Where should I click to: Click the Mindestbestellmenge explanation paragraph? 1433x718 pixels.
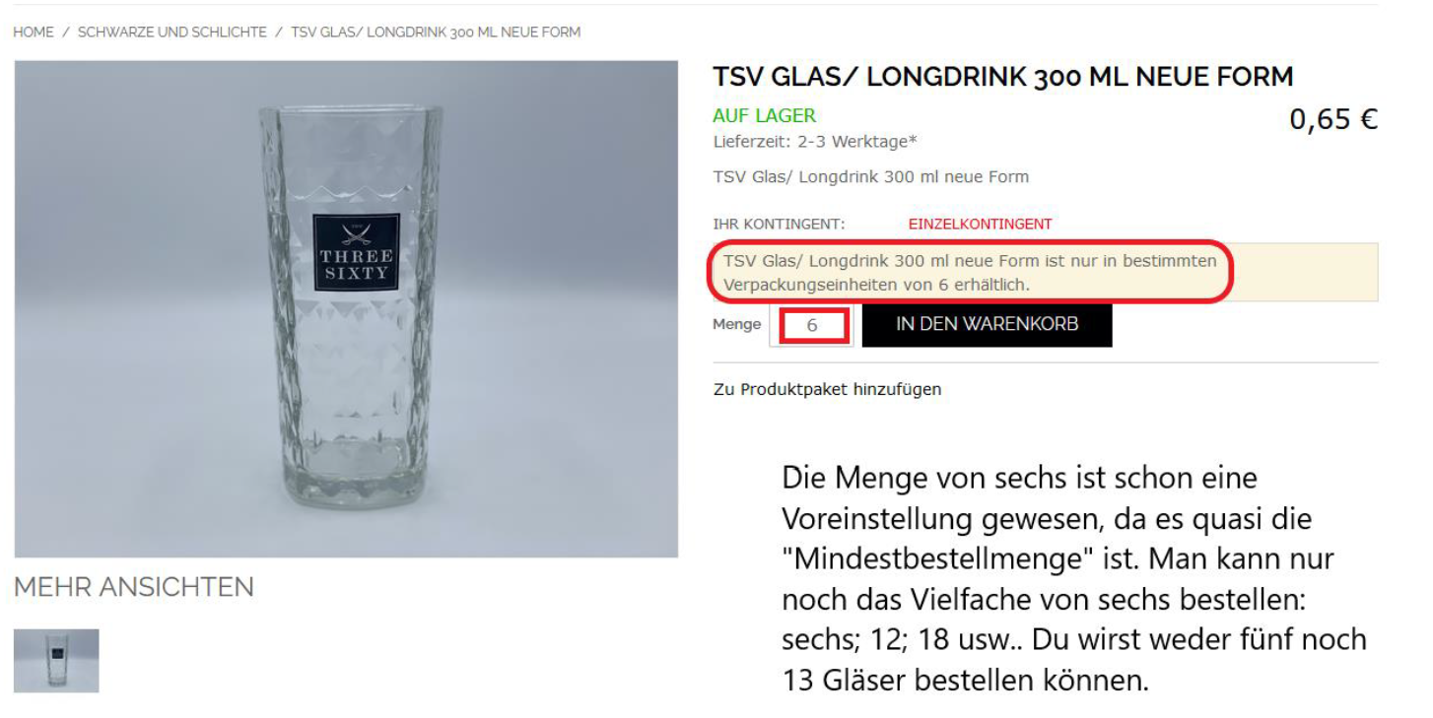1074,579
